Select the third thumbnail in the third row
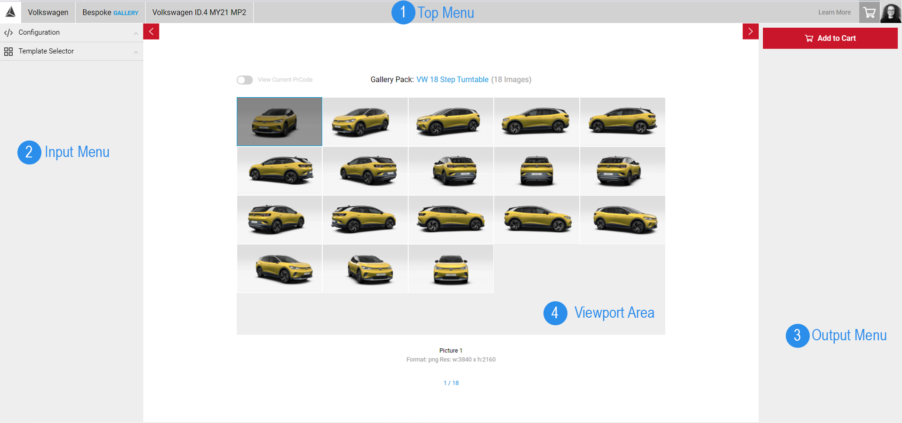This screenshot has width=902, height=423. click(451, 219)
